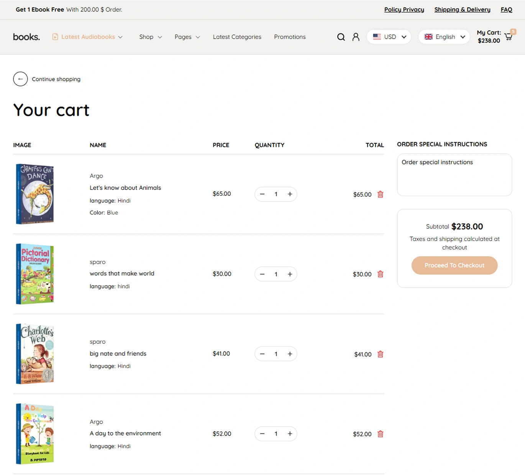Image resolution: width=525 pixels, height=475 pixels.
Task: Remove words that make world from cart
Action: click(x=380, y=274)
